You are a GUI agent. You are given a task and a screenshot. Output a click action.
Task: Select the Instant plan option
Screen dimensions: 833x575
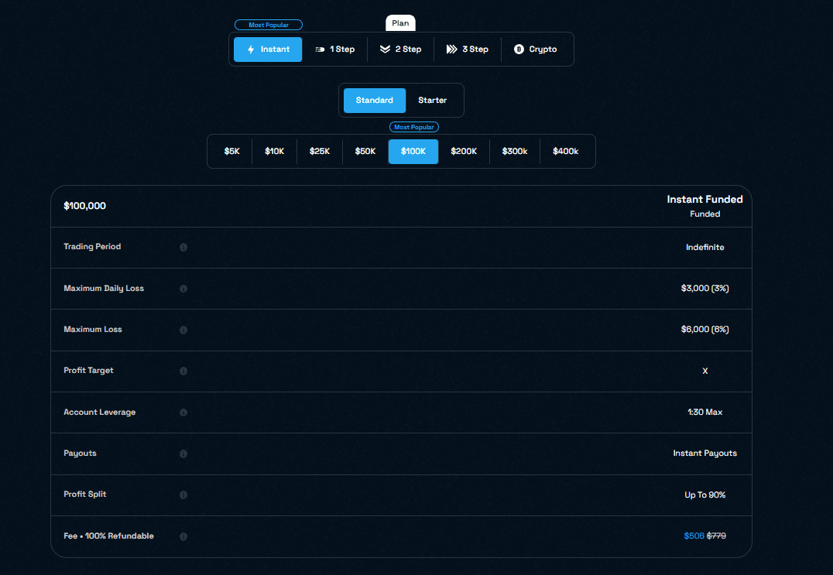268,50
